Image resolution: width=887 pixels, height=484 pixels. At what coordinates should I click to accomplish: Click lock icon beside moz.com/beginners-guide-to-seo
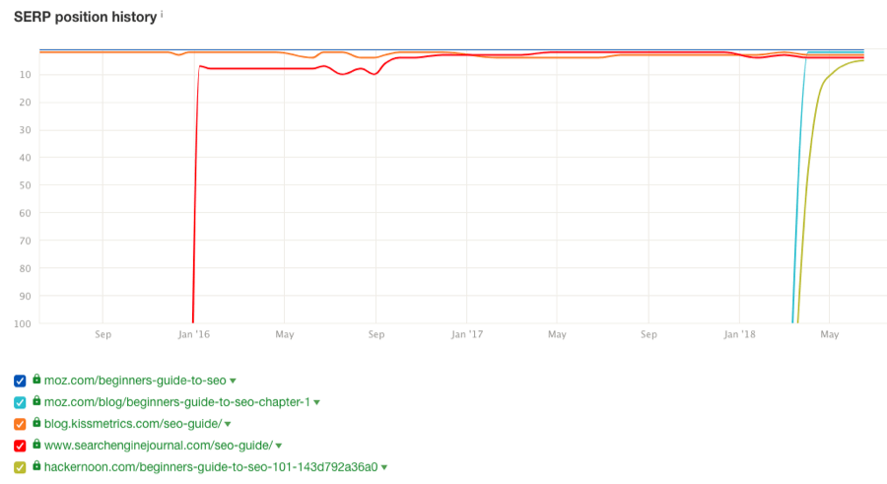[x=36, y=380]
